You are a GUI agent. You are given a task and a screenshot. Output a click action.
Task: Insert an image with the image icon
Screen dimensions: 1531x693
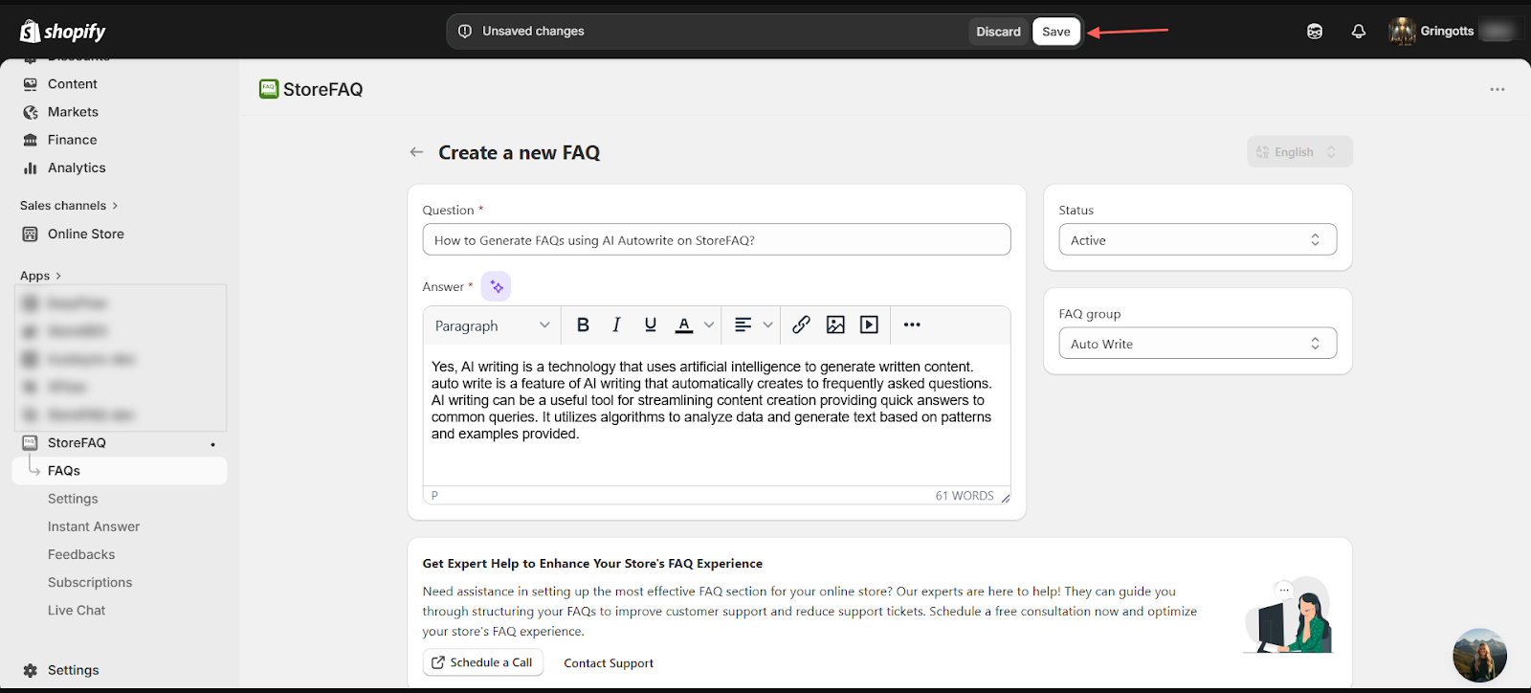click(835, 325)
